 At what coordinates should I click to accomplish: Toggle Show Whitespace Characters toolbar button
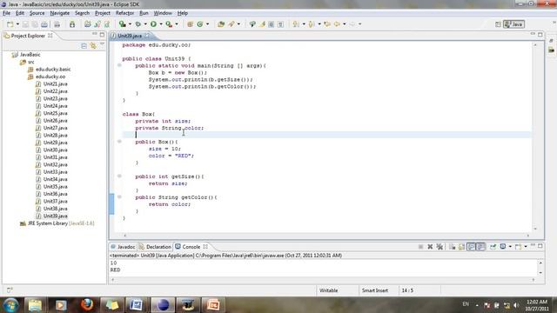280,24
